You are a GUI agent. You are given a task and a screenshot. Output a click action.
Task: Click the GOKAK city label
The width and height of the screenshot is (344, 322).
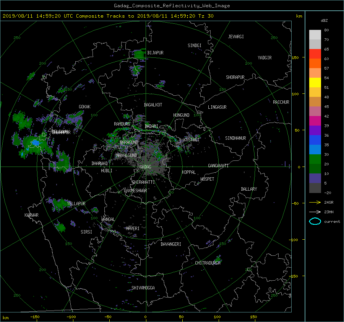[85, 107]
